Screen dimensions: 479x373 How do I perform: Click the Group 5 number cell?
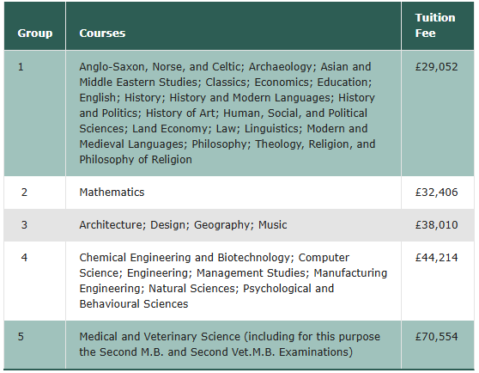[x=35, y=345]
